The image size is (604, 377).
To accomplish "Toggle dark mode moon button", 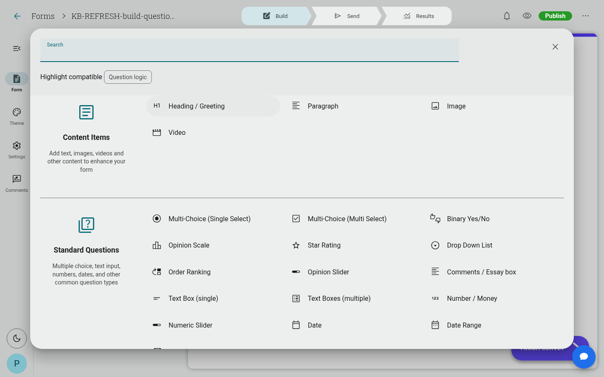I will tap(17, 338).
